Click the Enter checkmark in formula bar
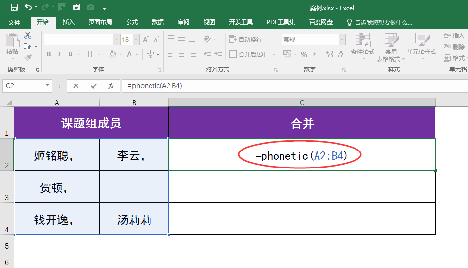The width and height of the screenshot is (468, 268). point(94,86)
